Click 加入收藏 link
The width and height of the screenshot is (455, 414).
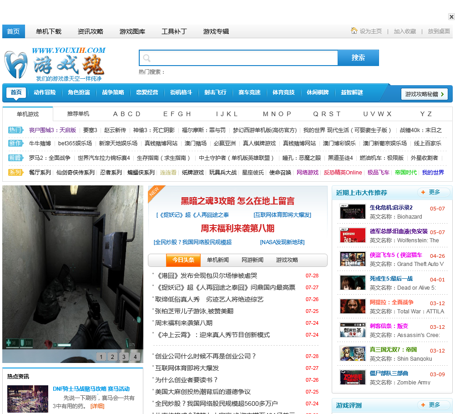[x=405, y=31]
